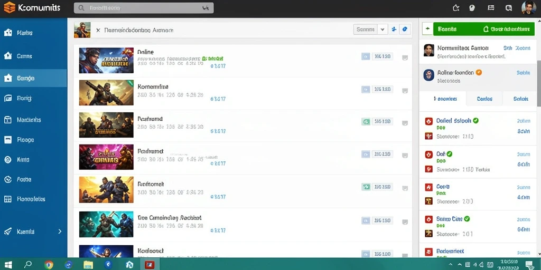Open the Canns item in the sidebar

[33, 56]
